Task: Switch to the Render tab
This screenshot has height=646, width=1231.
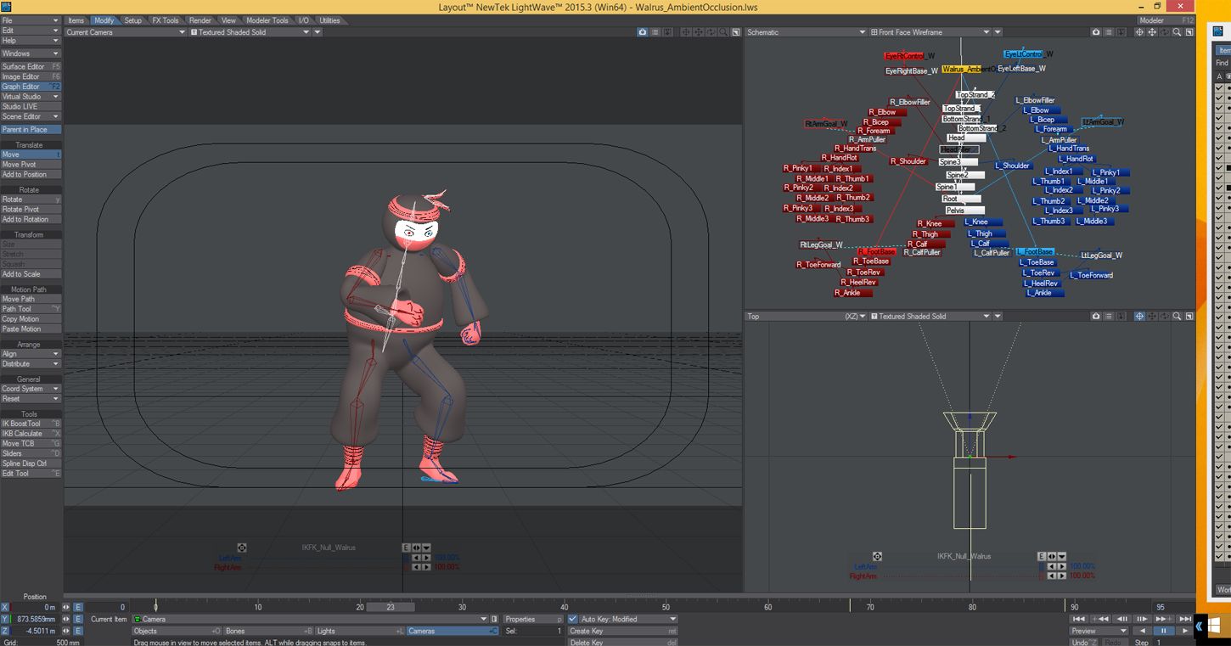Action: (x=200, y=20)
